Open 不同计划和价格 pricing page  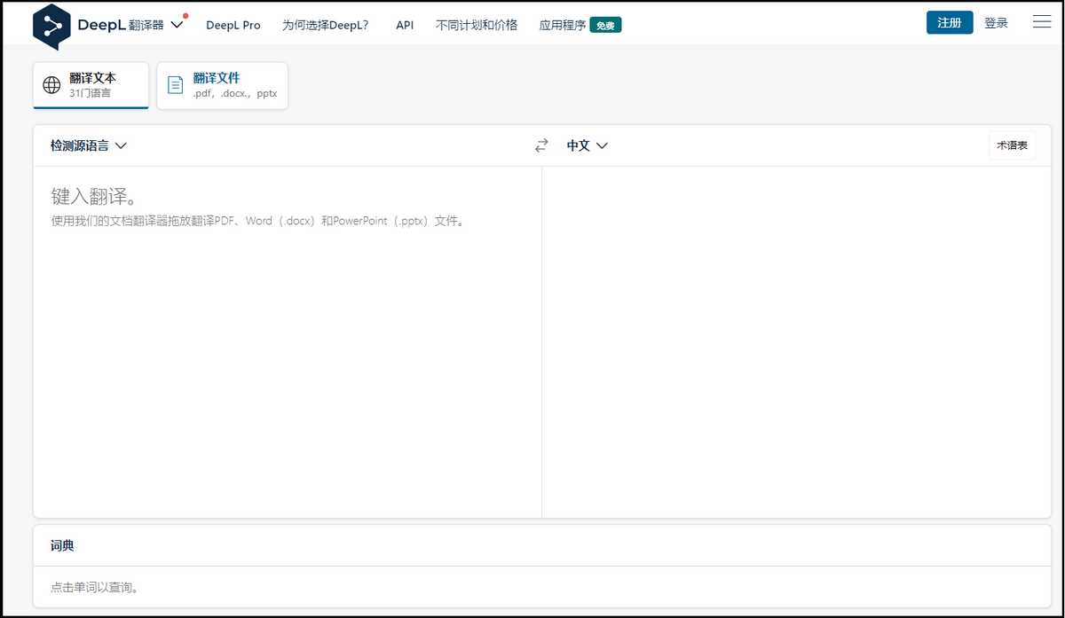pos(477,25)
